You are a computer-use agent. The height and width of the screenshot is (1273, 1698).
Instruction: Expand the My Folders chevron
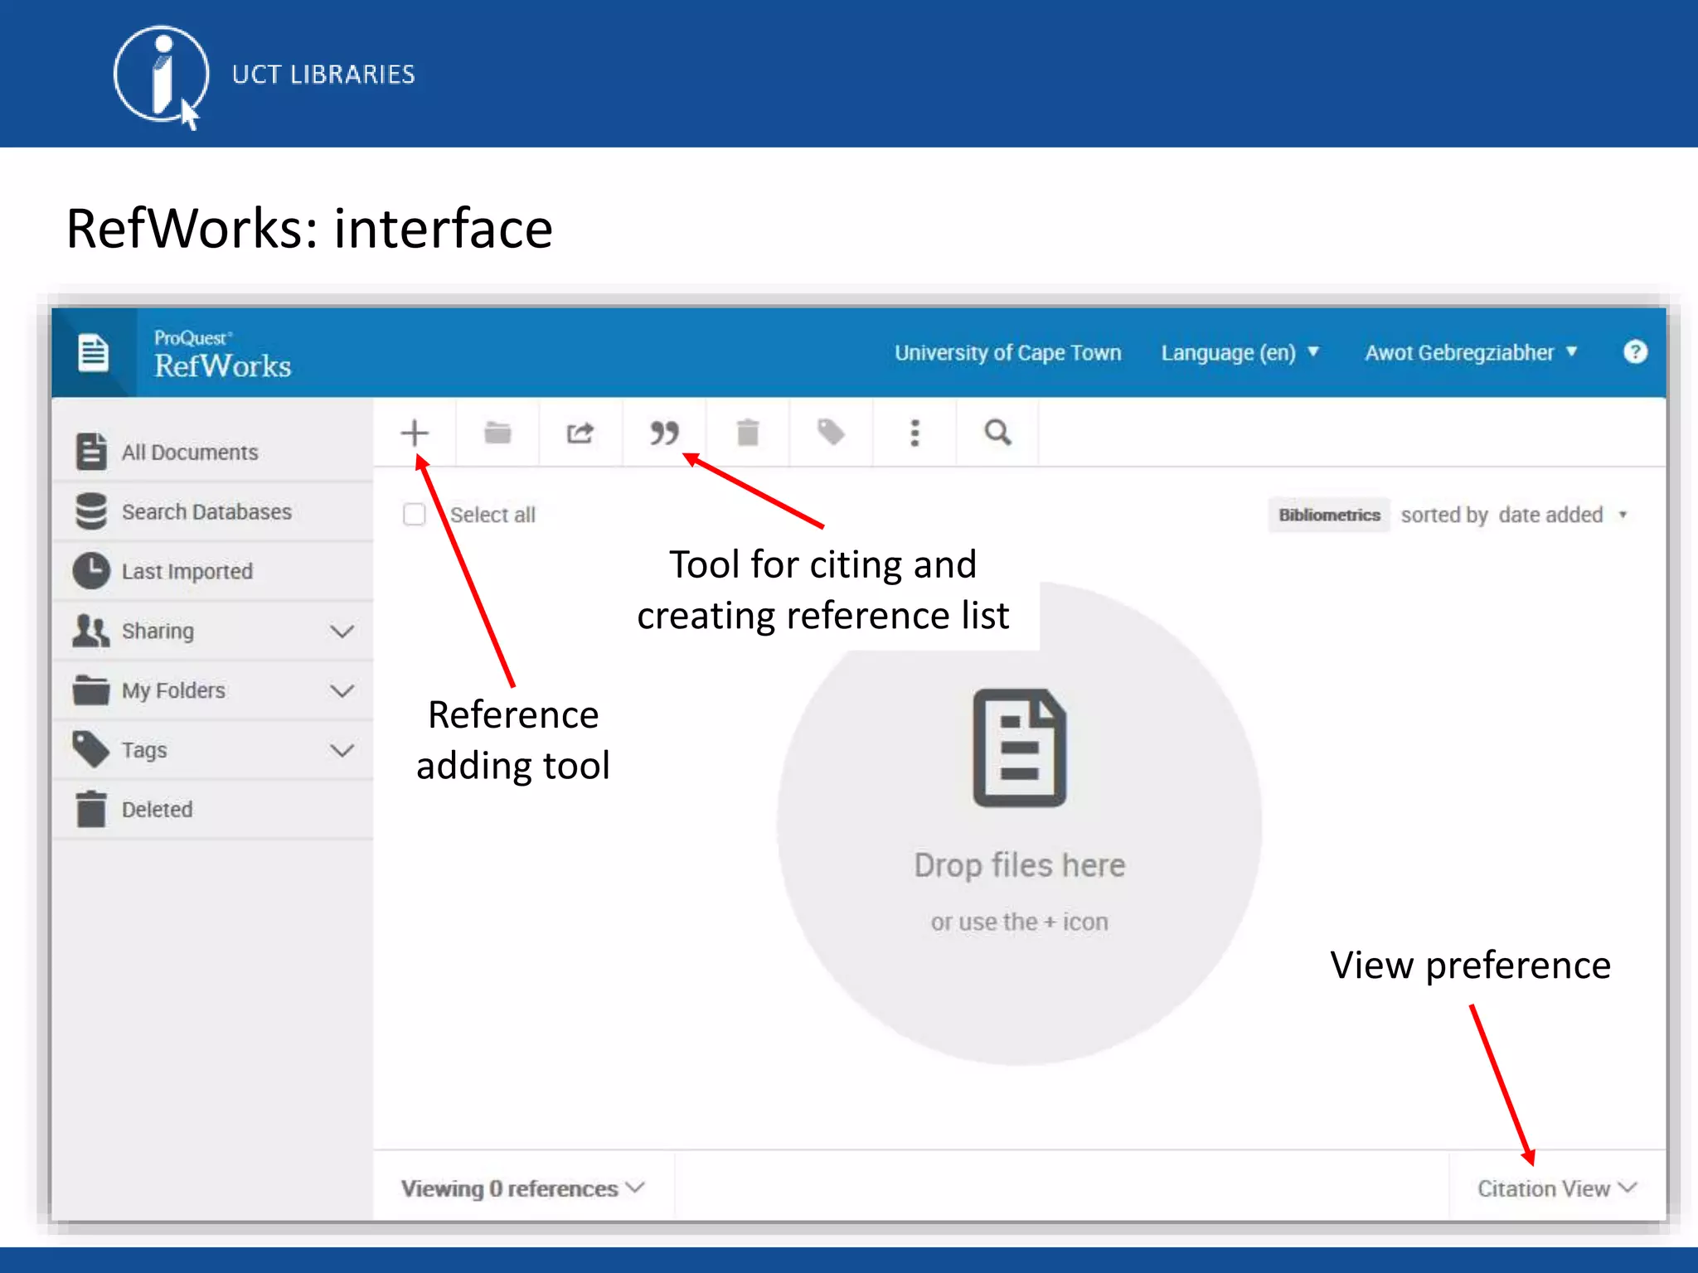342,691
